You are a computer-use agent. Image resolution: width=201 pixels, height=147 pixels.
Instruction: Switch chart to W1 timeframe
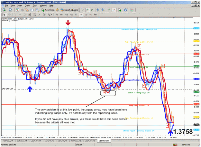[x=91, y=15]
